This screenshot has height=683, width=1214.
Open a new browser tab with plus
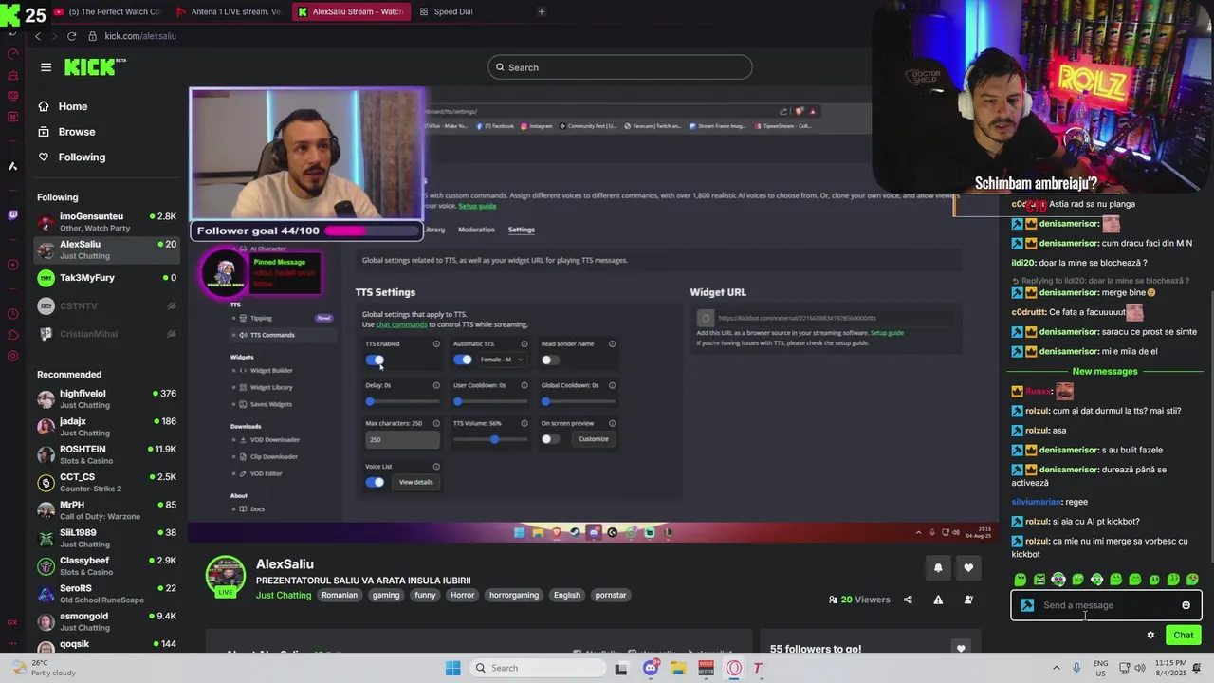542,11
